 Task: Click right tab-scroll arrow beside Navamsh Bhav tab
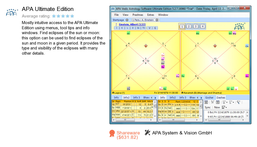pyautogui.click(x=201, y=98)
